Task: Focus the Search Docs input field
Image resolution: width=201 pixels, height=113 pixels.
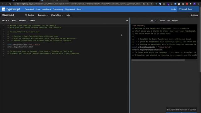Action: [188, 9]
